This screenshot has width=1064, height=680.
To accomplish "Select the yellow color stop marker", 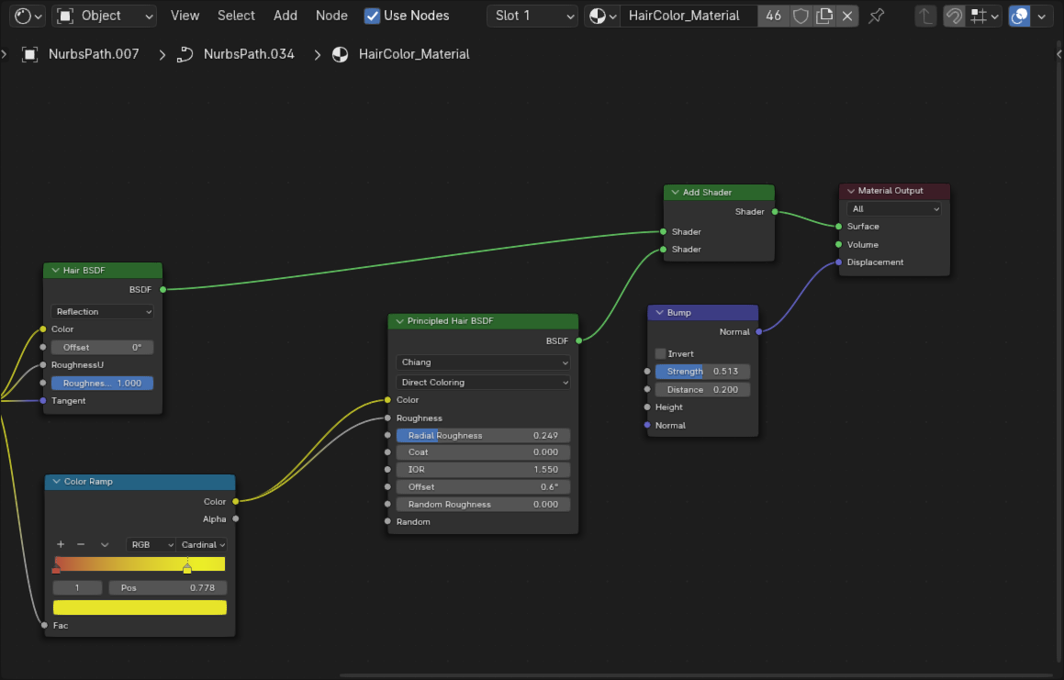I will 187,568.
